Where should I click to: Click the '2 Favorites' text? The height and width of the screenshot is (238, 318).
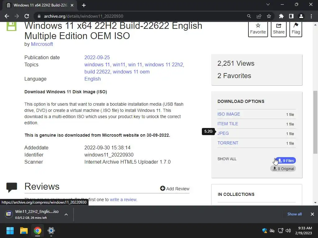pyautogui.click(x=234, y=76)
